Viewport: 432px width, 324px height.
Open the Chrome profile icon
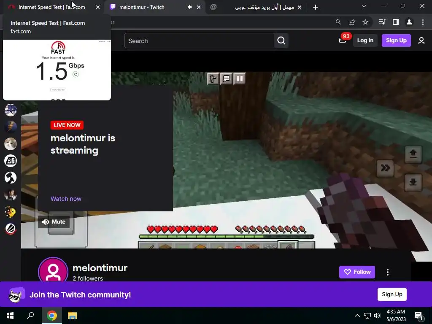click(409, 22)
